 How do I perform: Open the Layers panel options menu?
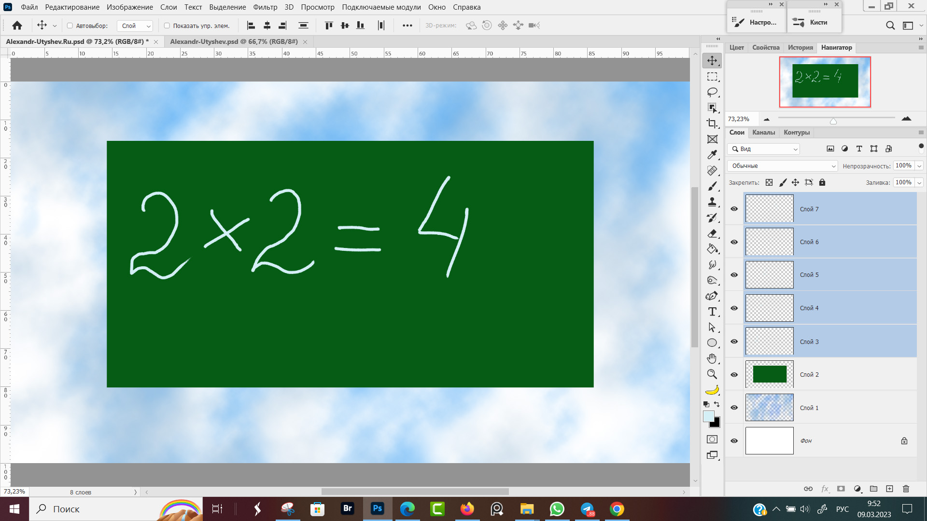click(921, 133)
